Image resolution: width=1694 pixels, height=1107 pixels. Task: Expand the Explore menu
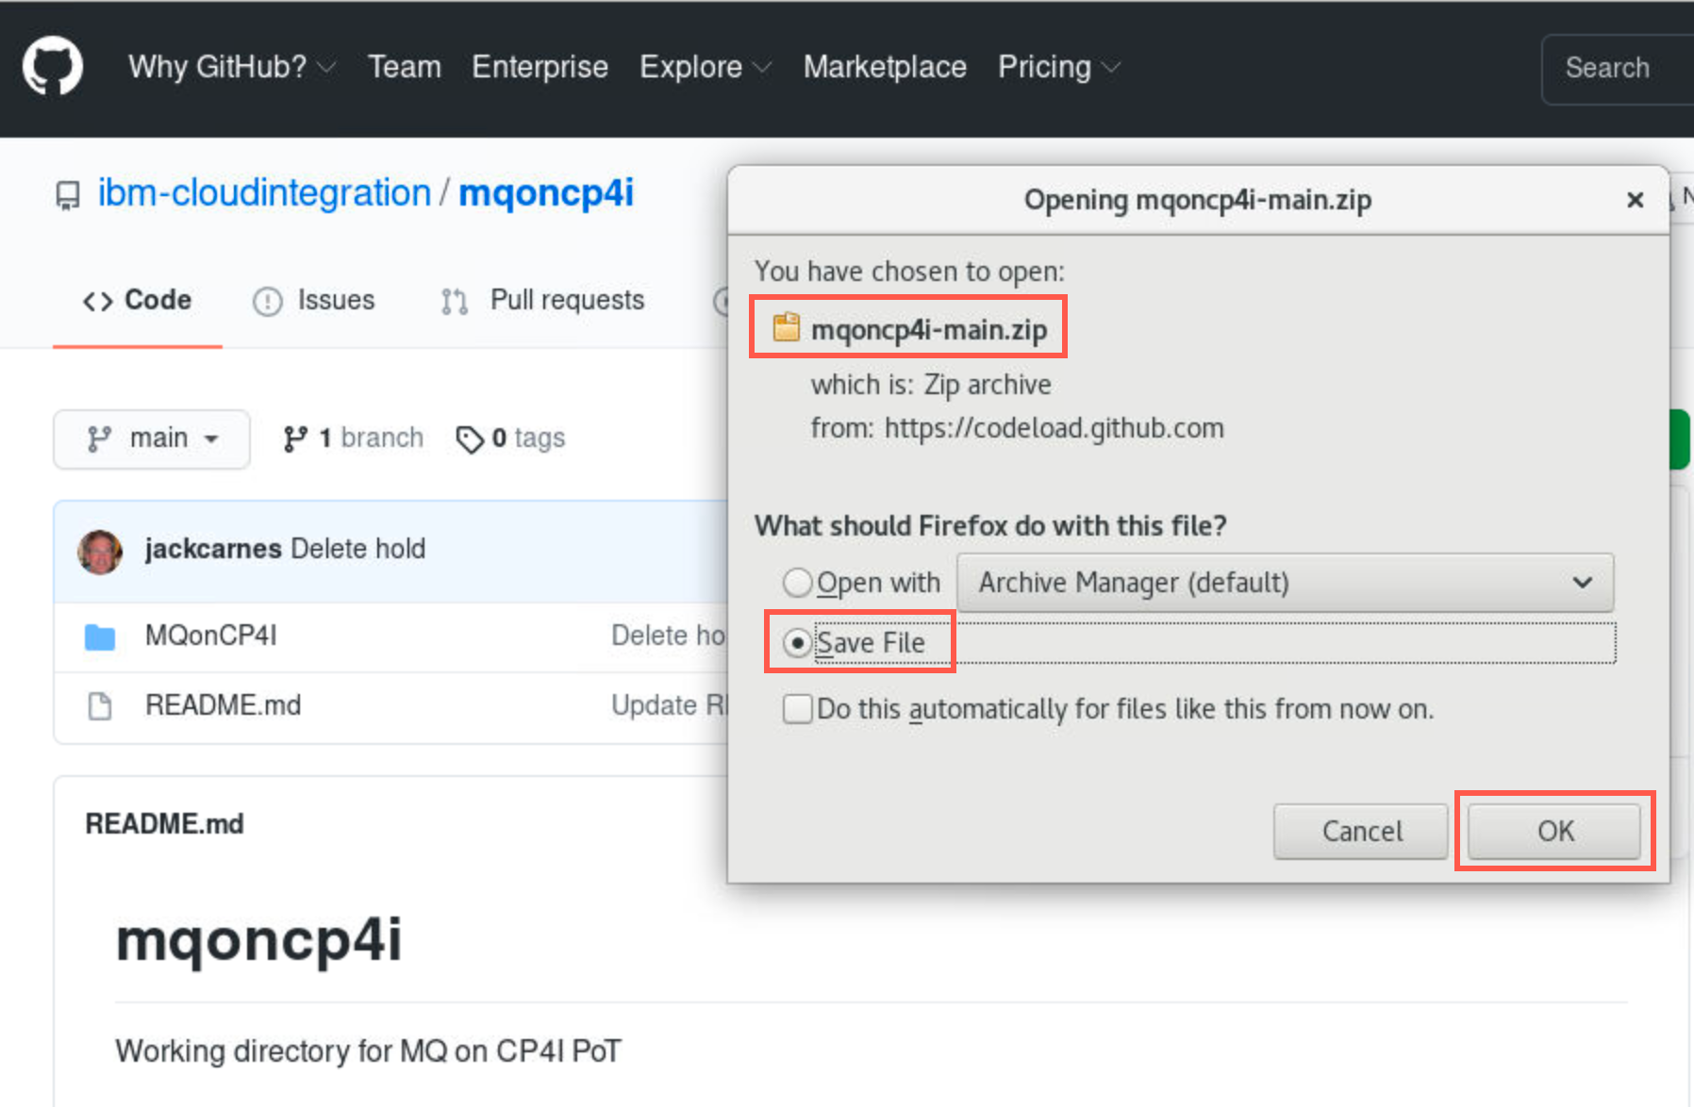[x=705, y=67]
